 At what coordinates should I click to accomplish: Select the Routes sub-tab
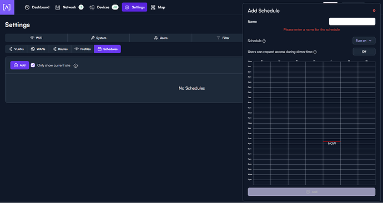(x=60, y=49)
